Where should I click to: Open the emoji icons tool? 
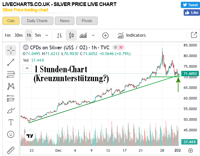click(11, 134)
